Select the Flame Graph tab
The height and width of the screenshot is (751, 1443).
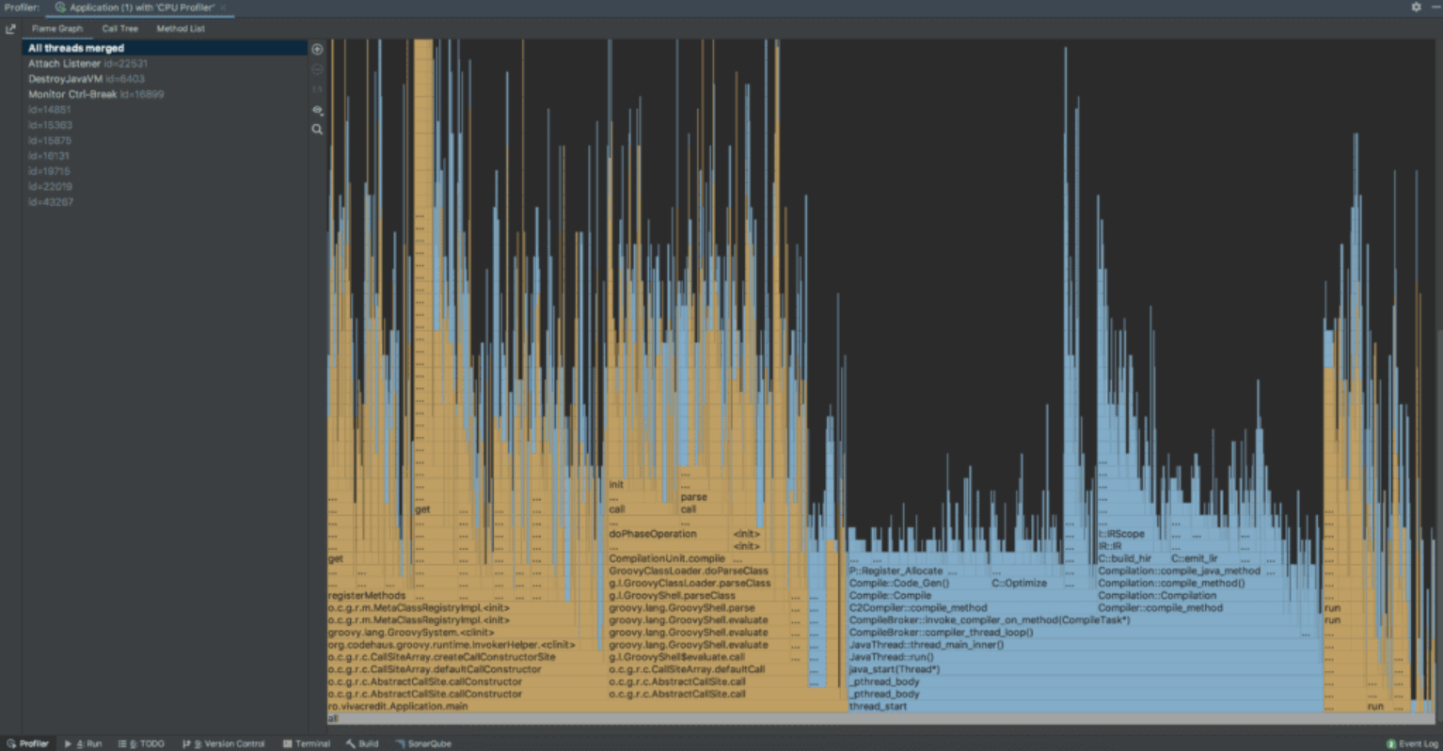pos(57,29)
